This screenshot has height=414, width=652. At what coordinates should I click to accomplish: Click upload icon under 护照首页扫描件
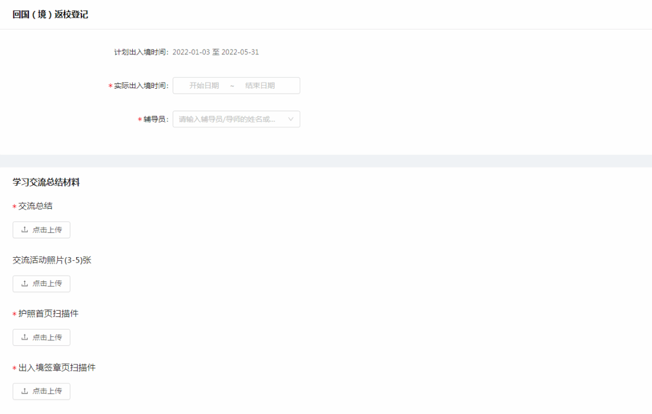[25, 337]
